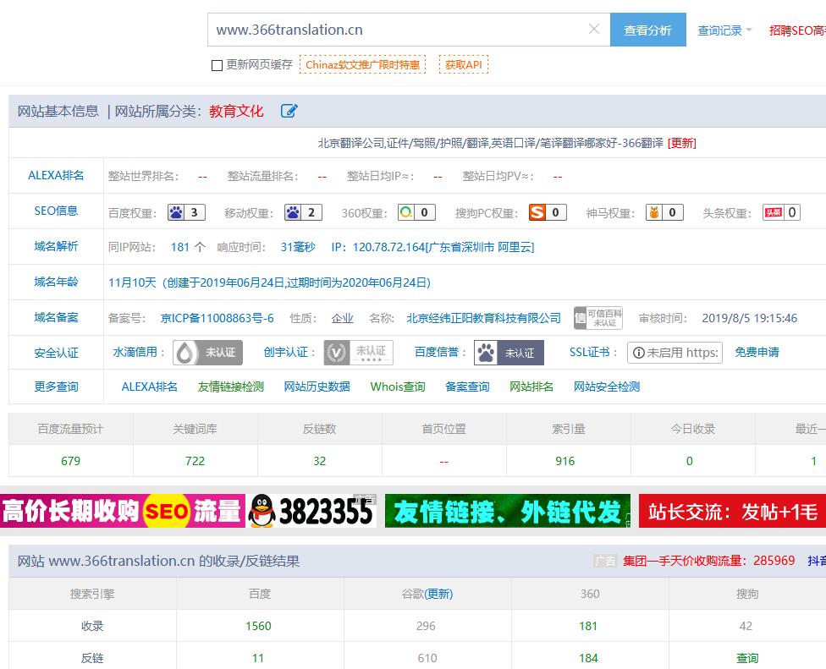Open Whois查询 link
826x669 pixels.
pyautogui.click(x=398, y=387)
